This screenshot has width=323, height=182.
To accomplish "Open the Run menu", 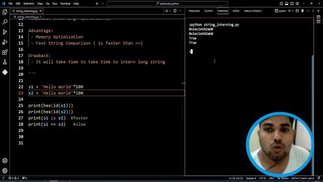I will pos(55,4).
